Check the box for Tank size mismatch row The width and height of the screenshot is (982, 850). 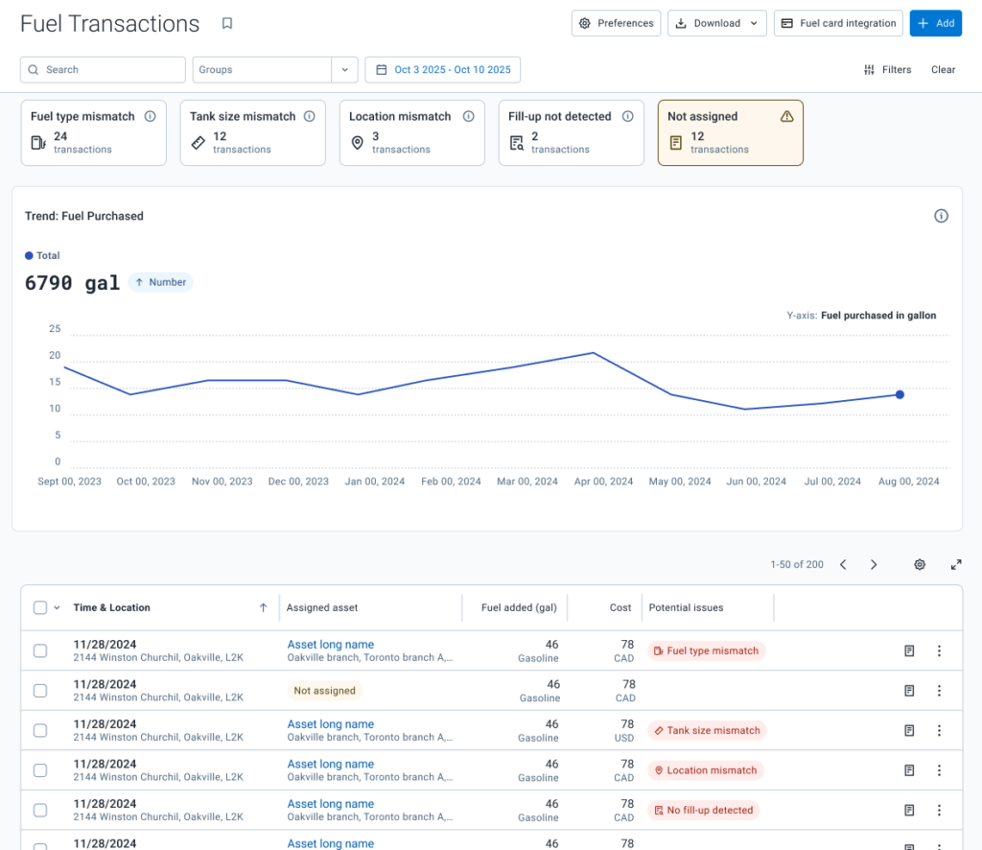click(40, 730)
